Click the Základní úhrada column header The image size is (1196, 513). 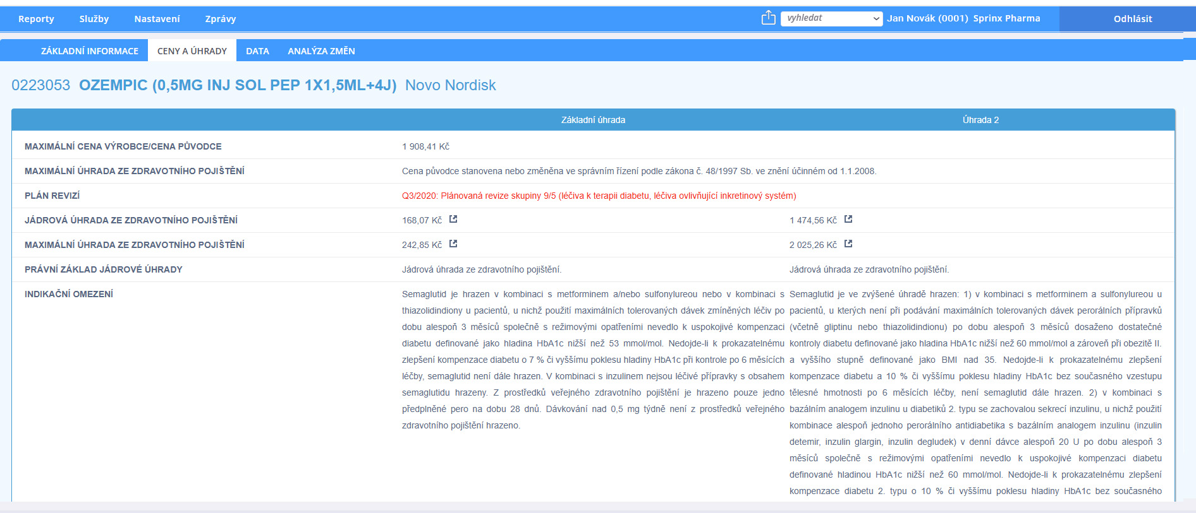pyautogui.click(x=593, y=120)
